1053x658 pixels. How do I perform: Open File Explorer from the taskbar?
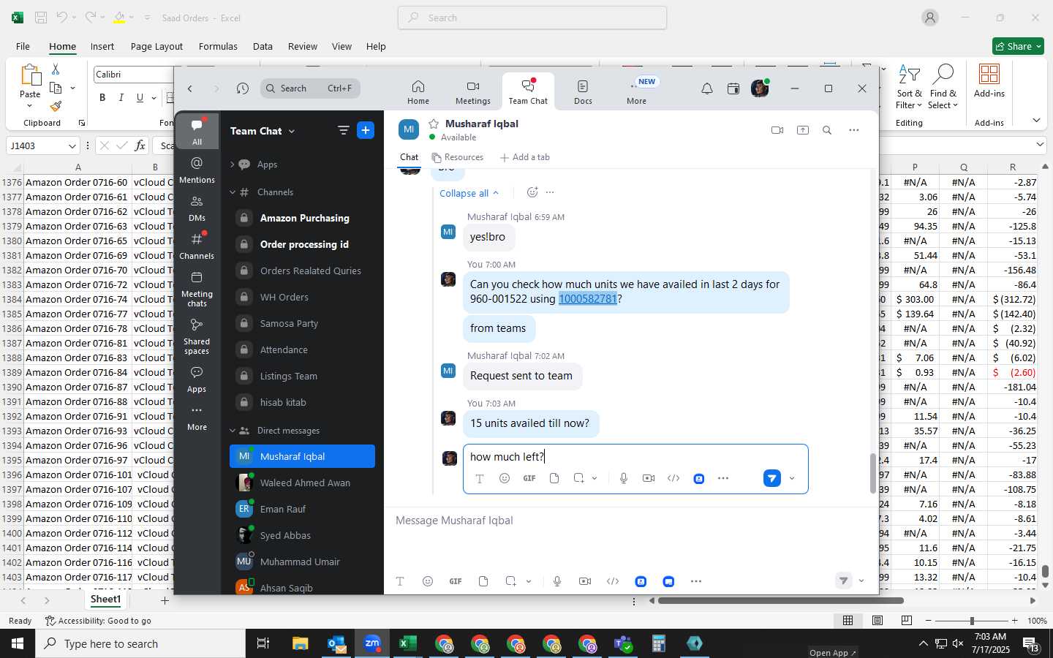[x=301, y=643]
